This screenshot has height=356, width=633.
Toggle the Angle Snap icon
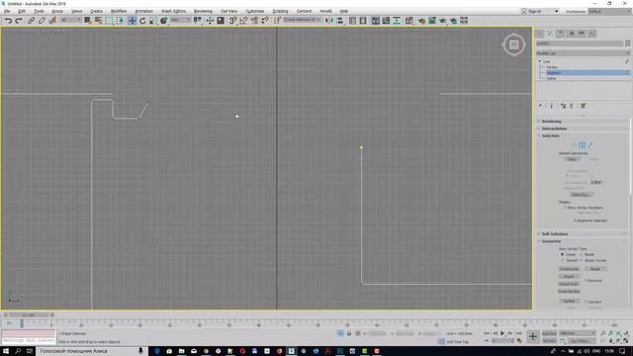pos(243,20)
